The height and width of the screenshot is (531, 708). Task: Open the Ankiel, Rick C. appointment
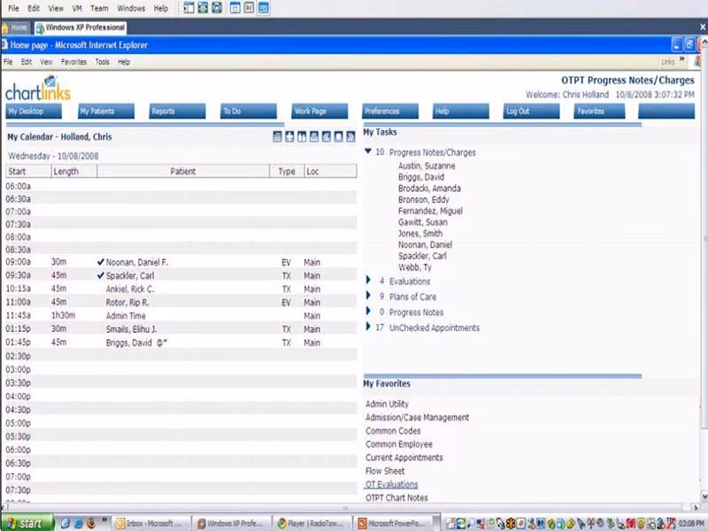[x=130, y=289]
